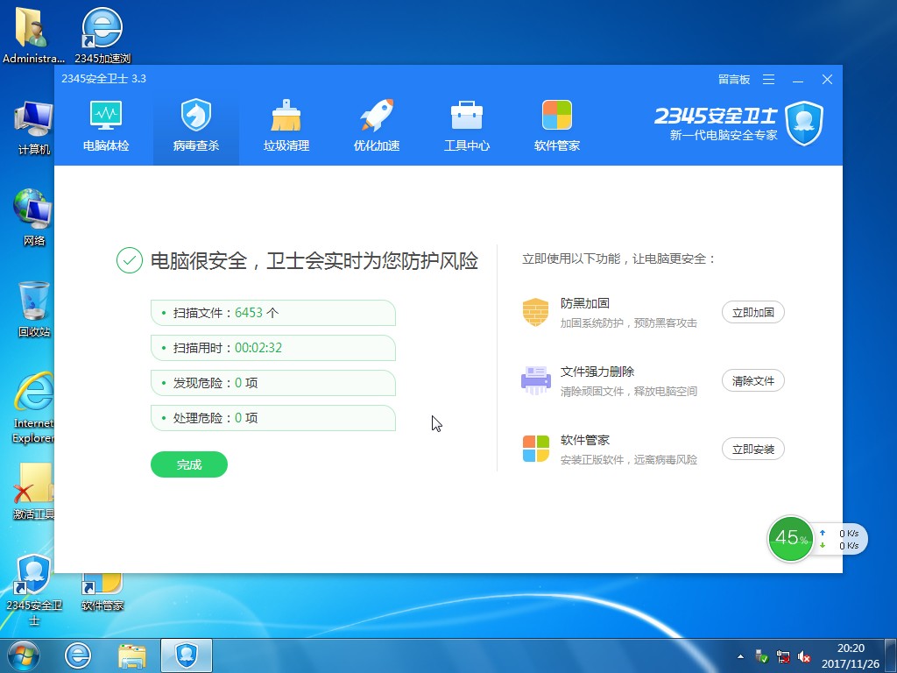Open the hamburger menu in title bar
The width and height of the screenshot is (897, 673).
point(769,80)
